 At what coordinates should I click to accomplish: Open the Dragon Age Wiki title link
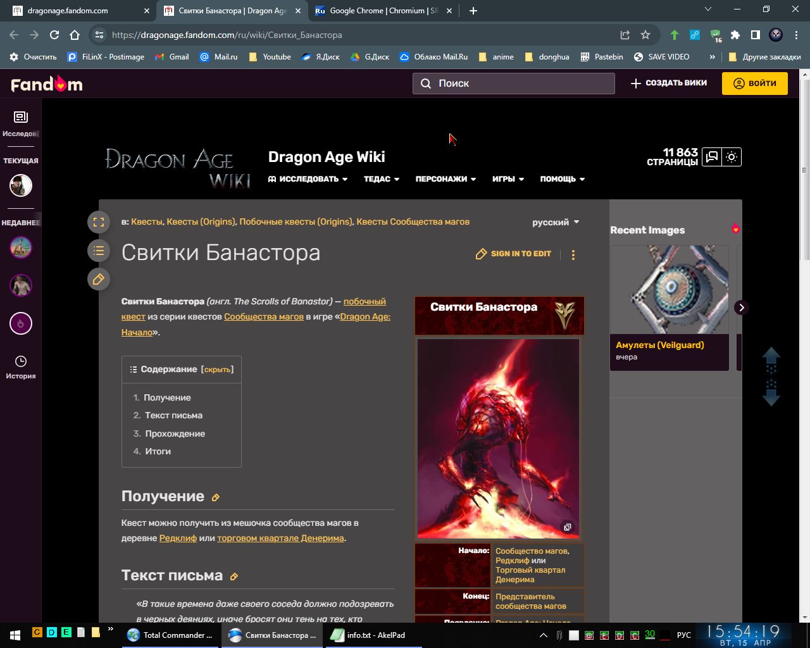click(327, 157)
